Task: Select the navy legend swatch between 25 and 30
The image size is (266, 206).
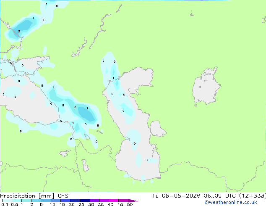Action: [85, 201]
